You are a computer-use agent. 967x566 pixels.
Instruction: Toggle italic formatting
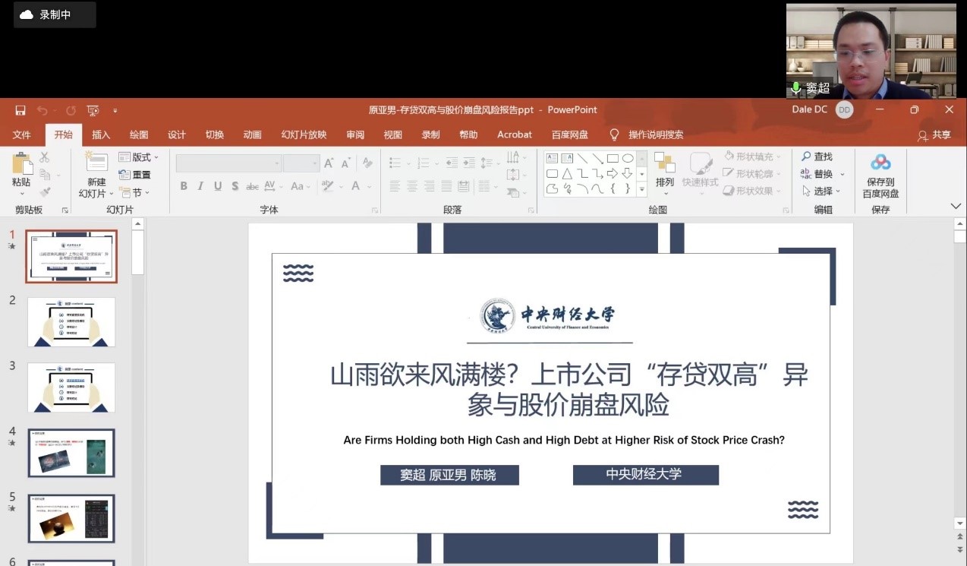200,186
